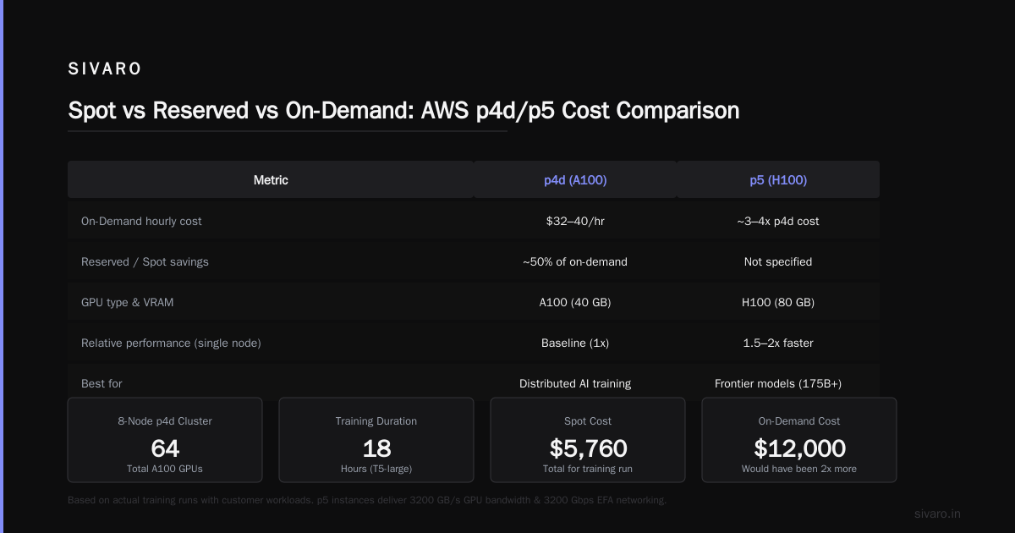This screenshot has height=533, width=1015.
Task: Click the 1.5–2x faster cell
Action: tap(778, 343)
